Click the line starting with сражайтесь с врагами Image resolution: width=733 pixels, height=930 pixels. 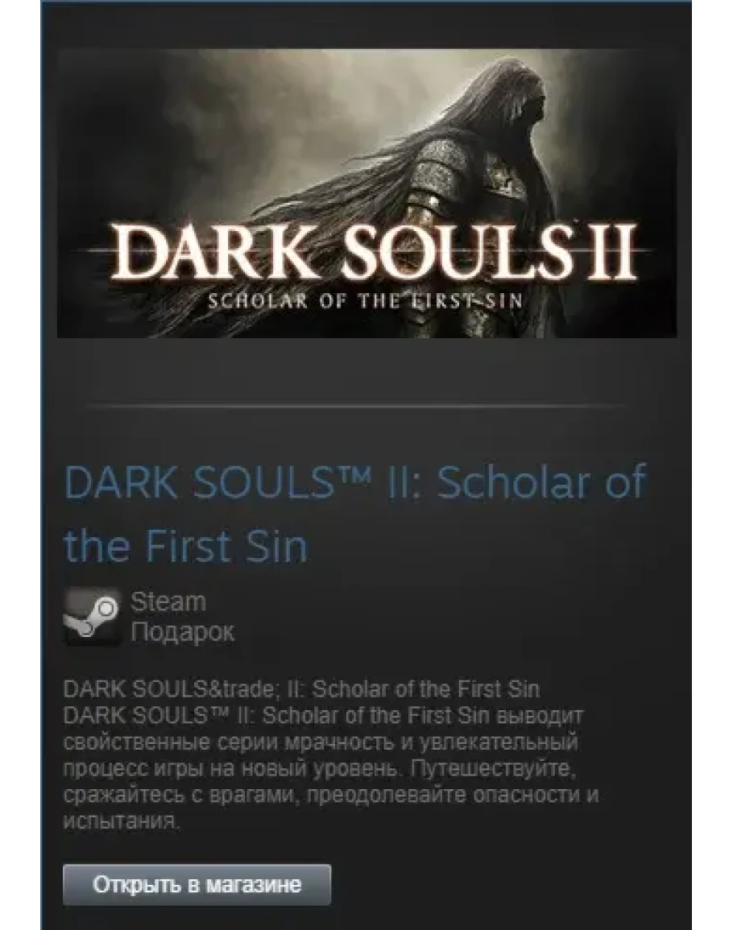pos(330,796)
